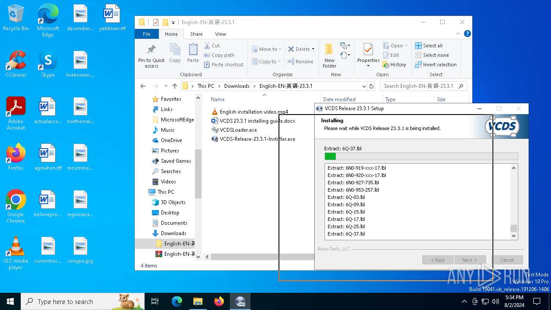Select 3D Objects in navigation pane
This screenshot has height=310, width=551.
tap(169, 202)
